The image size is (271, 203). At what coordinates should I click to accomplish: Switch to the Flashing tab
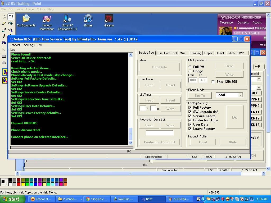(x=196, y=53)
